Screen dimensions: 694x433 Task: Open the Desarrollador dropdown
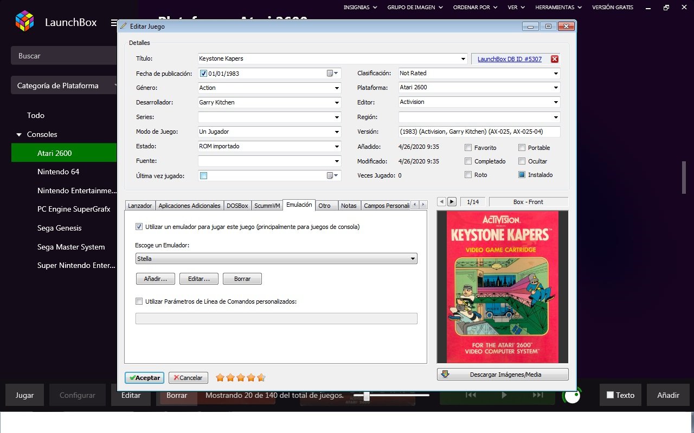(x=337, y=103)
